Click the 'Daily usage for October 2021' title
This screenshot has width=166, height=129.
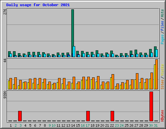[x=38, y=5]
